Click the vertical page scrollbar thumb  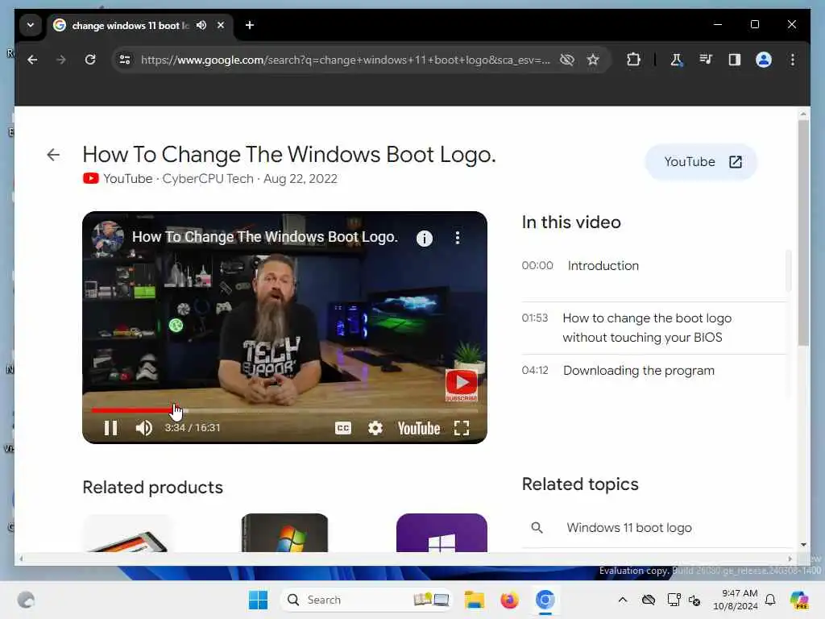[x=803, y=233]
